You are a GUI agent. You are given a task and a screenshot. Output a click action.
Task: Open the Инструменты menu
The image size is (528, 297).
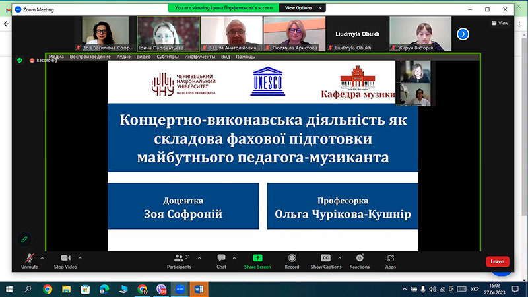coord(200,57)
